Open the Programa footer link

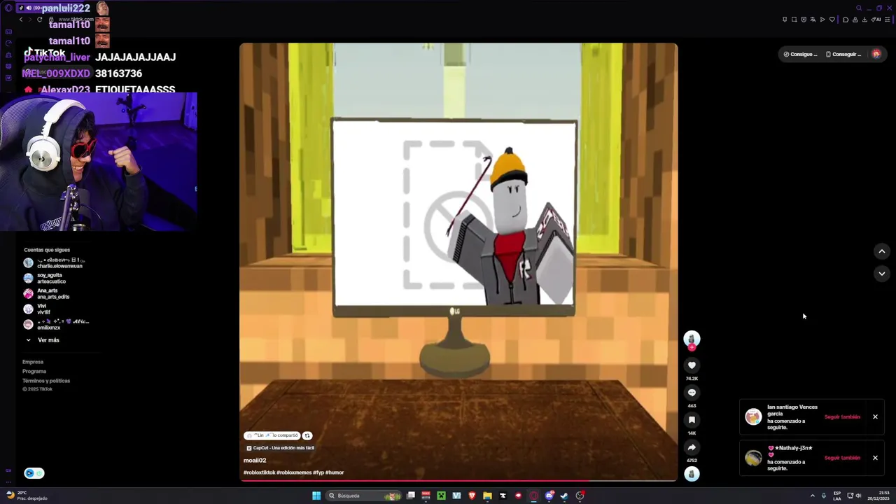point(34,372)
